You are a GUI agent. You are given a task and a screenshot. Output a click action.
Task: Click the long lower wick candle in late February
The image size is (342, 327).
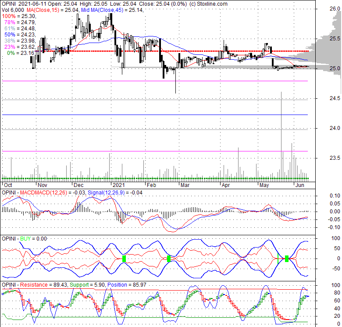click(x=175, y=81)
